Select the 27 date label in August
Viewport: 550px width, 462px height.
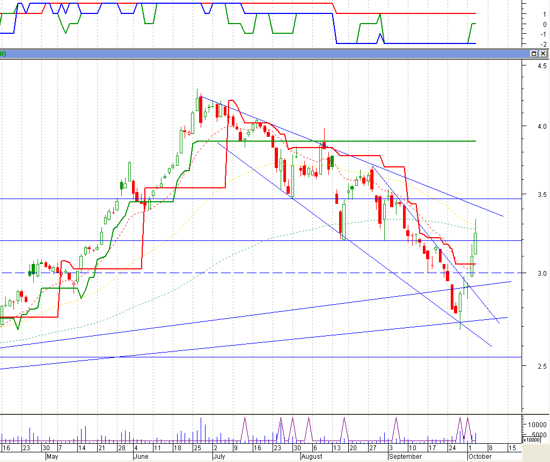(x=372, y=448)
